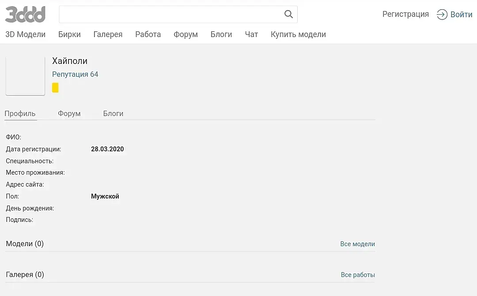Screen dimensions: 477x296
Task: Go to the Бирки section
Action: point(69,34)
